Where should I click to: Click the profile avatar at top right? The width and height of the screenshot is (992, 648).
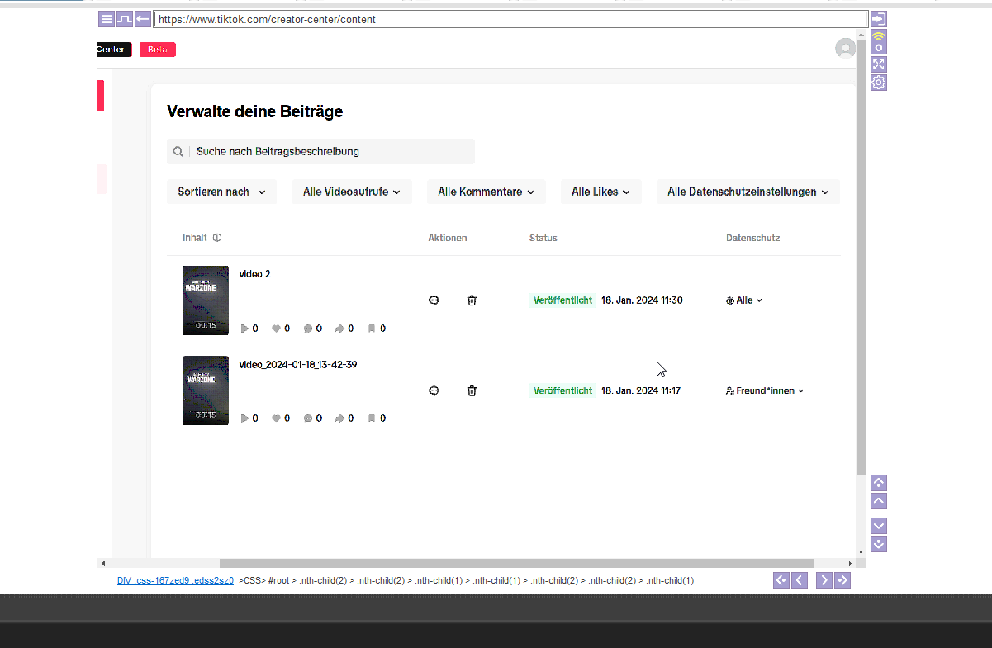point(845,49)
